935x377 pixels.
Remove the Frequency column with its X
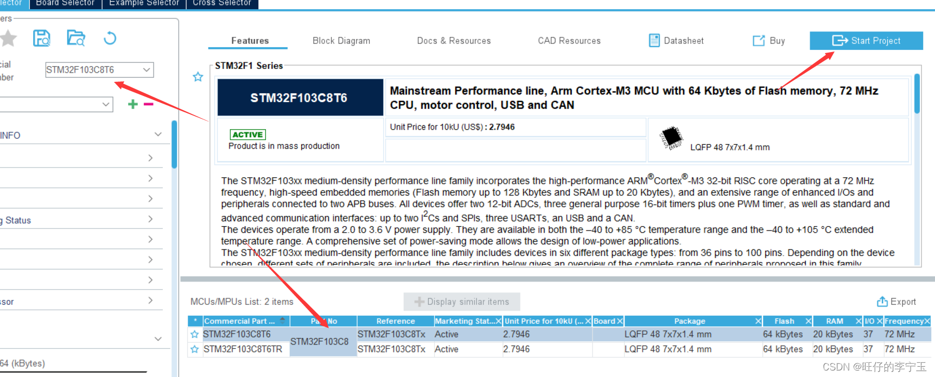tap(927, 321)
